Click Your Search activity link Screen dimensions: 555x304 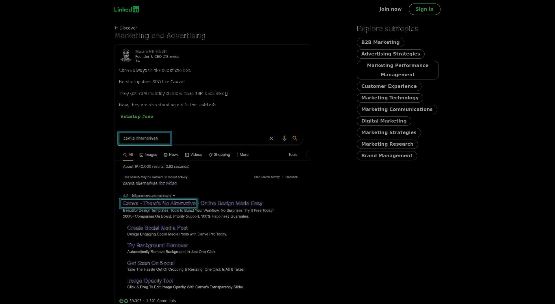tap(267, 177)
